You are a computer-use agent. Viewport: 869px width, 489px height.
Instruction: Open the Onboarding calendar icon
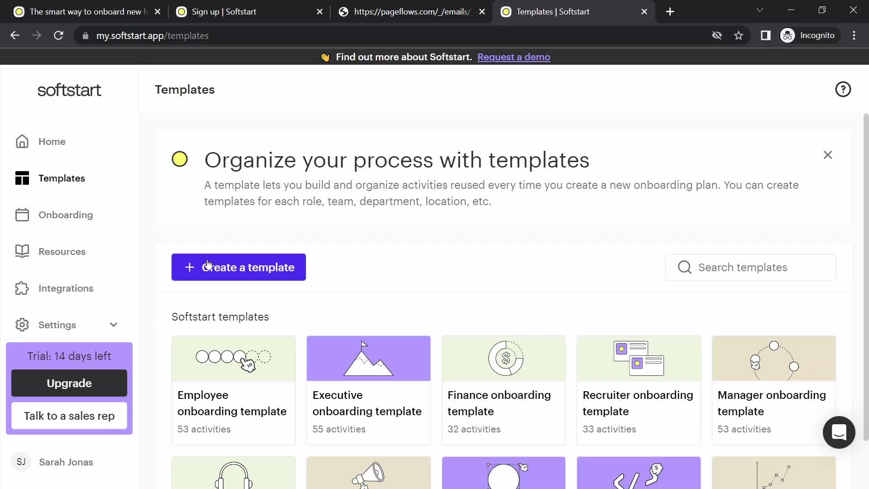click(22, 215)
